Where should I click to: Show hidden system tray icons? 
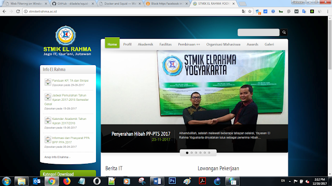point(289,181)
